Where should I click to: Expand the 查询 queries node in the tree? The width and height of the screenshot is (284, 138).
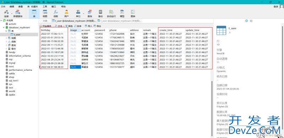[6, 45]
